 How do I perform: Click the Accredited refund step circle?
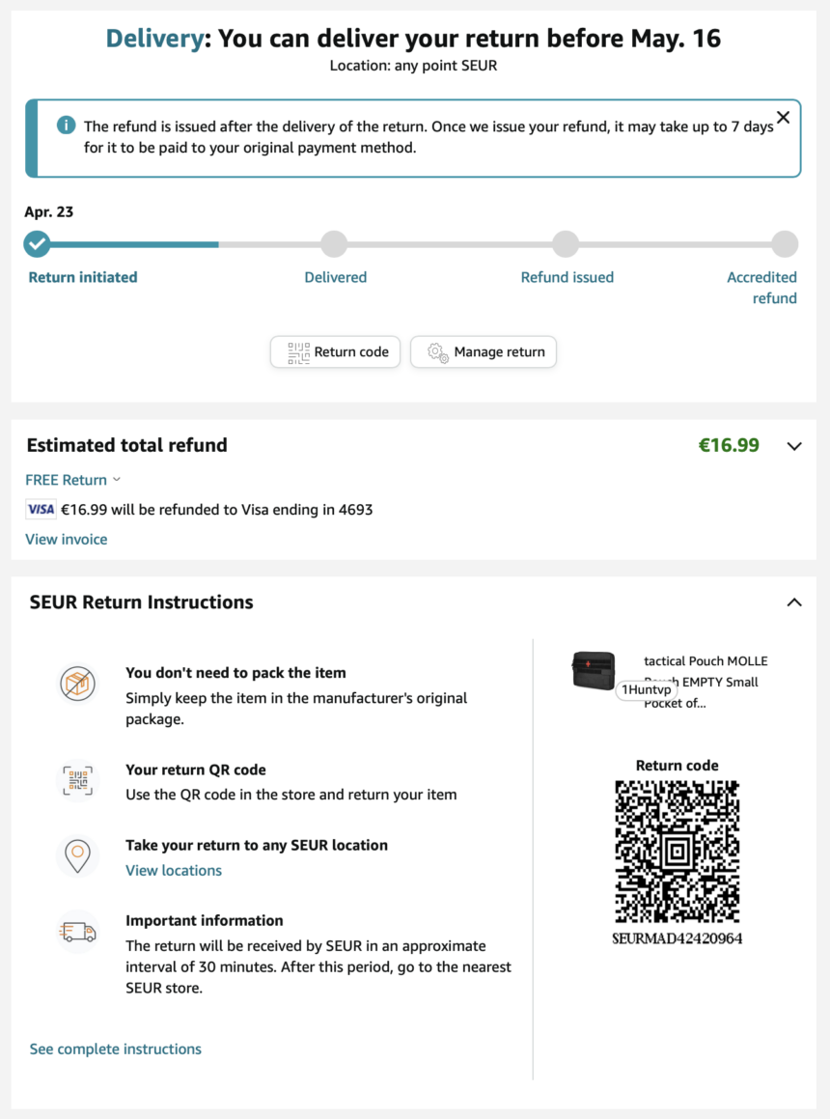(785, 244)
